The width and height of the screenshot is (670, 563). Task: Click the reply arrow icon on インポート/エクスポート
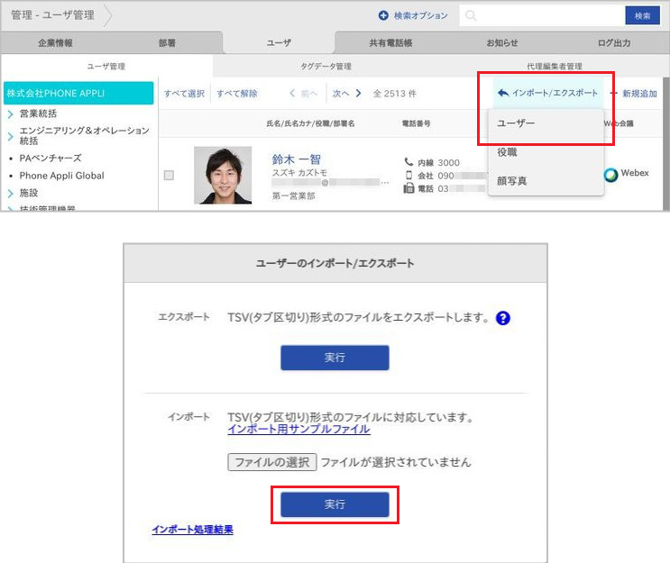coord(503,93)
